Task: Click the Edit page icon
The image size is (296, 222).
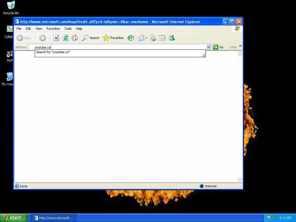Action: [162, 38]
